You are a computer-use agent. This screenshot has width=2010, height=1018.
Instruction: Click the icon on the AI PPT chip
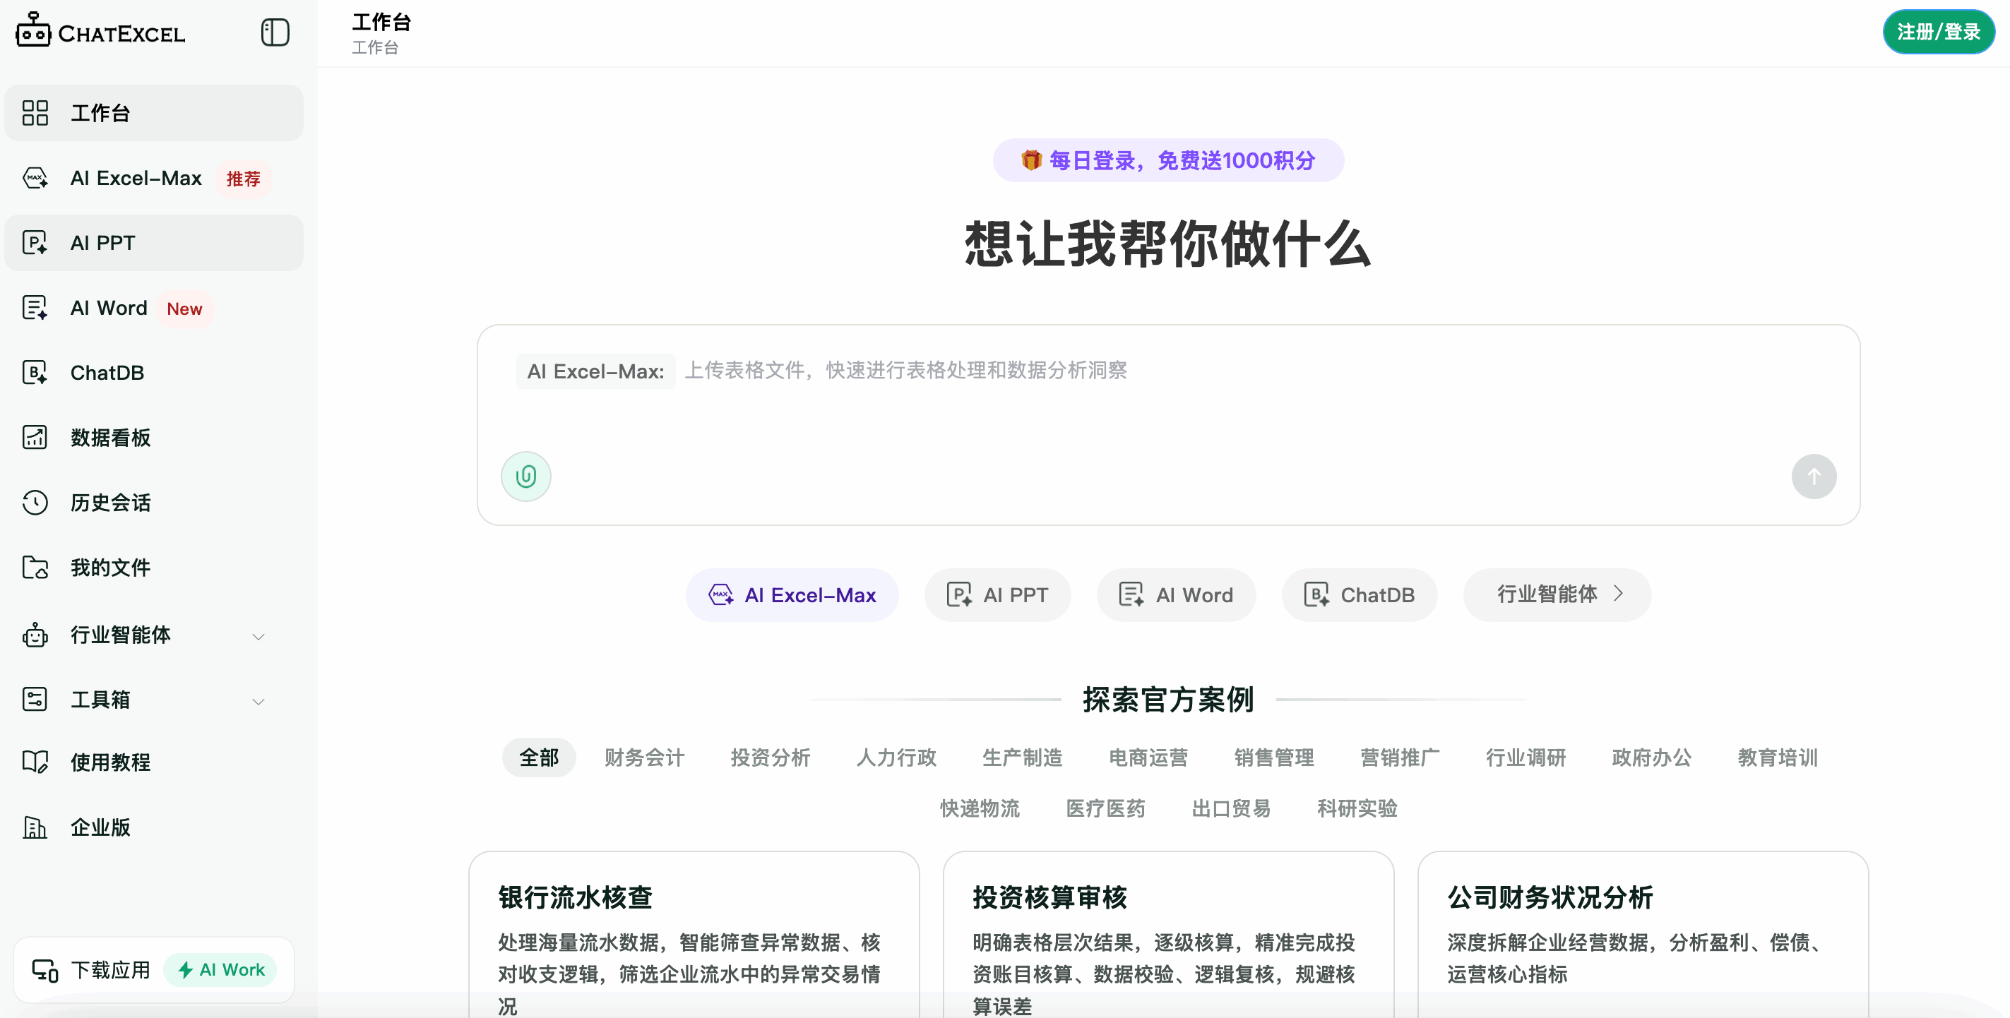coord(959,595)
